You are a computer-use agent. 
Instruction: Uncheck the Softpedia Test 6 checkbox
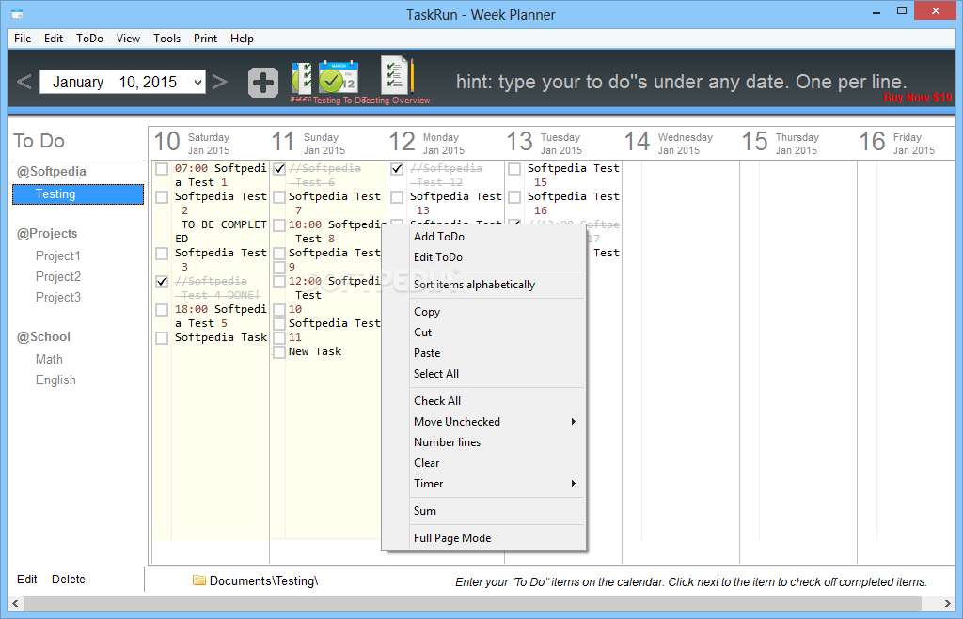[x=279, y=169]
